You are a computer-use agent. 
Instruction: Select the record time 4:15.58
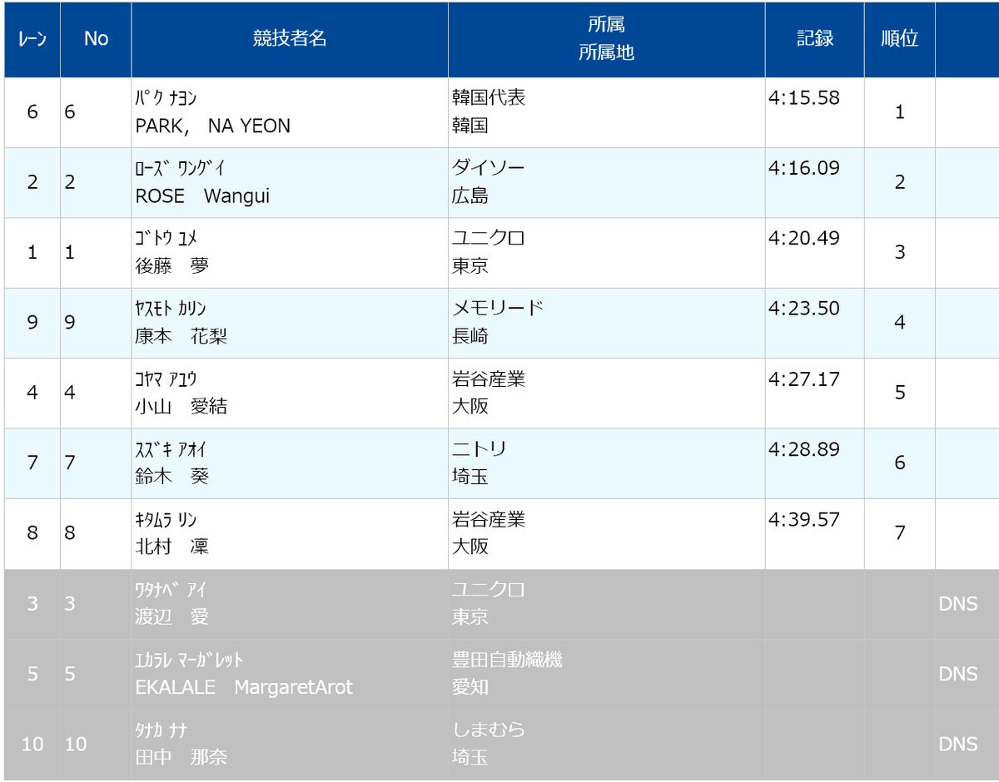point(804,98)
